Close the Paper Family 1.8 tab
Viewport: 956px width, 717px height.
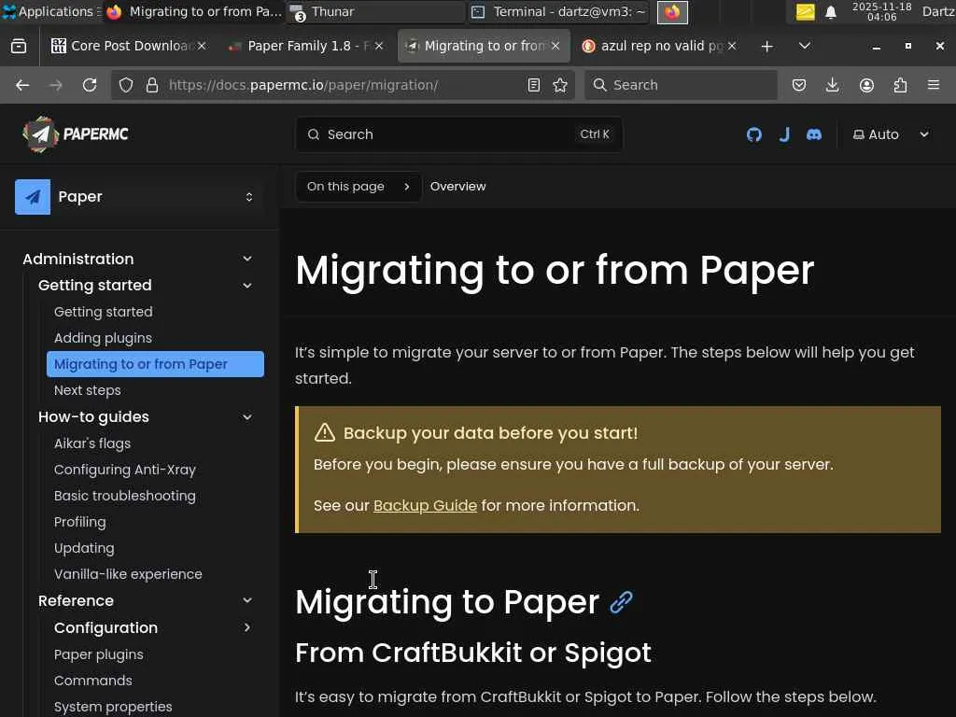tap(379, 46)
